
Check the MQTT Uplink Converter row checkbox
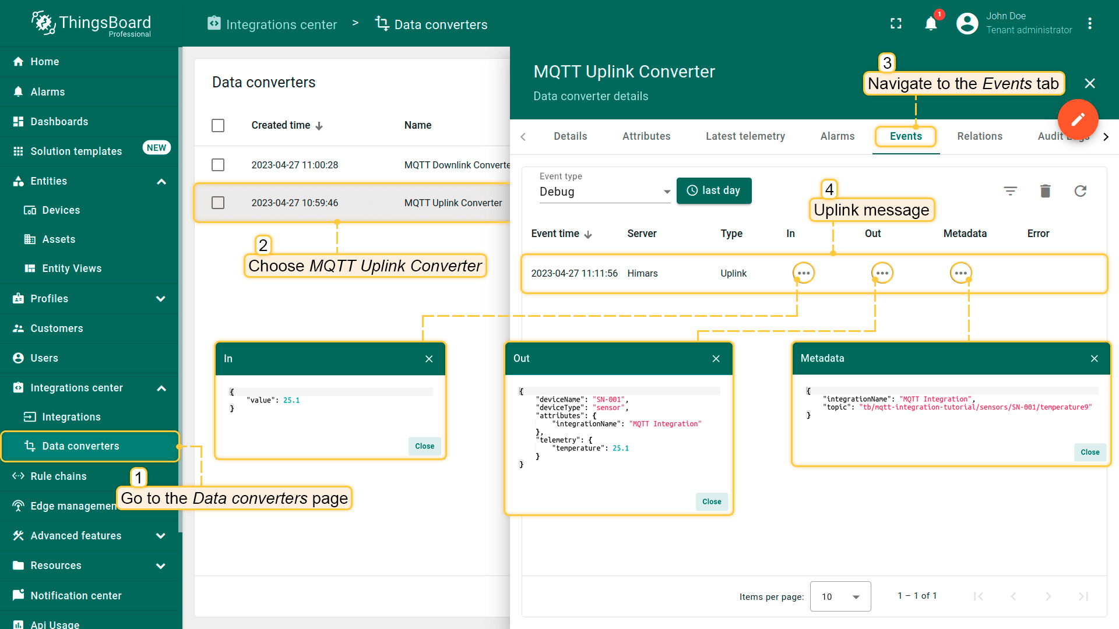(218, 203)
